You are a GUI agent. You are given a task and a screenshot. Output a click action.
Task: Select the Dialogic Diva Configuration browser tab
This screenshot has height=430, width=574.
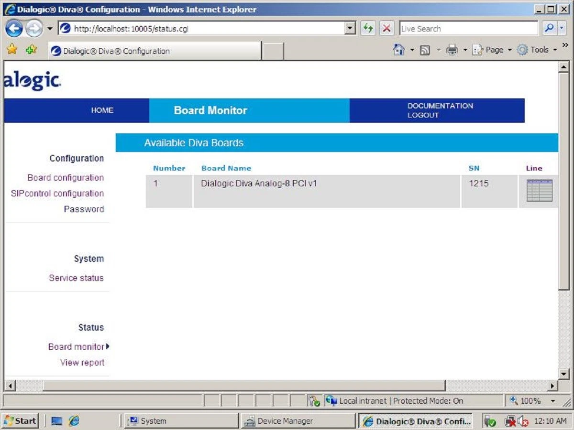pos(155,51)
